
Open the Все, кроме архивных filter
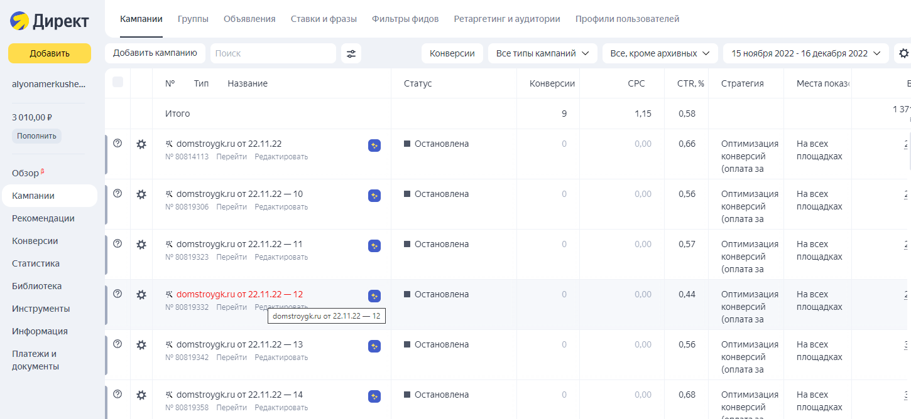coord(660,53)
